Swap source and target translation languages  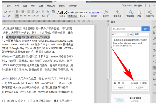(x=130, y=34)
